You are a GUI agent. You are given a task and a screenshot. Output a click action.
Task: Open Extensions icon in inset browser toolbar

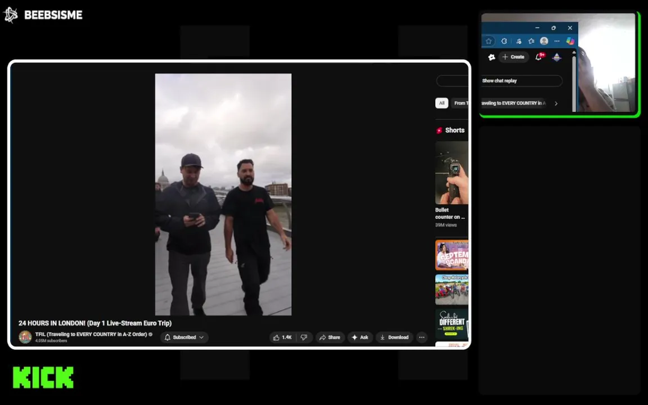click(x=504, y=41)
